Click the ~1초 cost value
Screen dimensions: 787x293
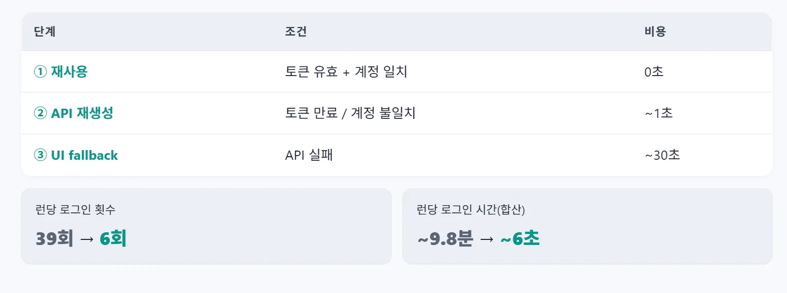coord(659,113)
